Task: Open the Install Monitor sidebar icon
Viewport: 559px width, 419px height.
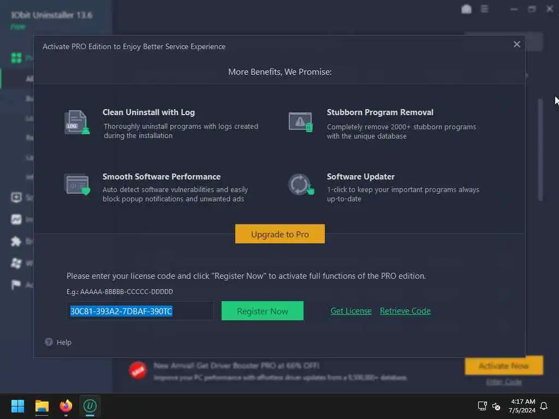Action: 16,219
